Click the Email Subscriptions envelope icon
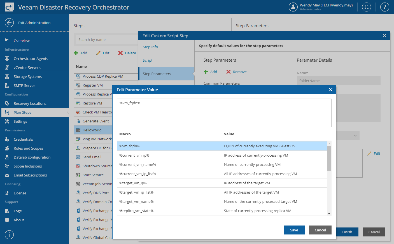The image size is (394, 244). click(x=7, y=175)
